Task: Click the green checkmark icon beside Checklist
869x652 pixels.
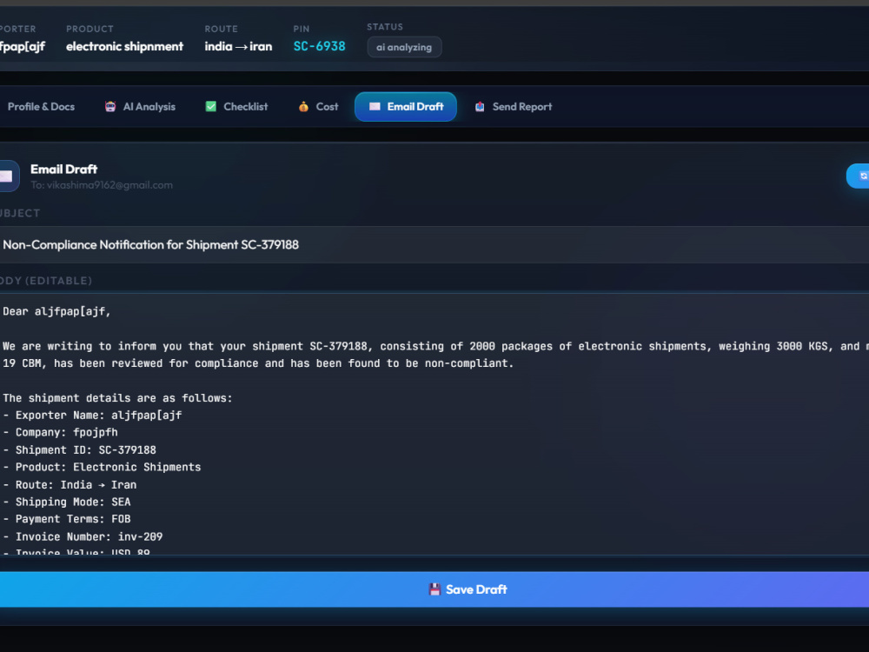Action: (x=210, y=106)
